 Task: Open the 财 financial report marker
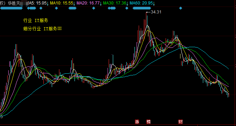coord(180,122)
